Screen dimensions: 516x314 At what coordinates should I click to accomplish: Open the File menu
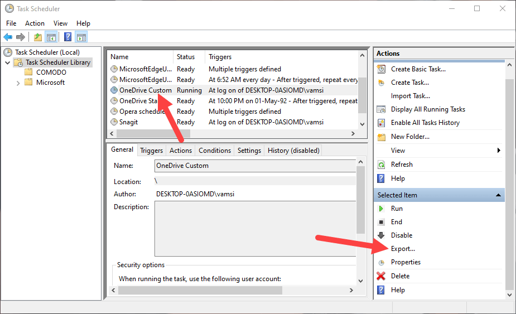[x=11, y=23]
